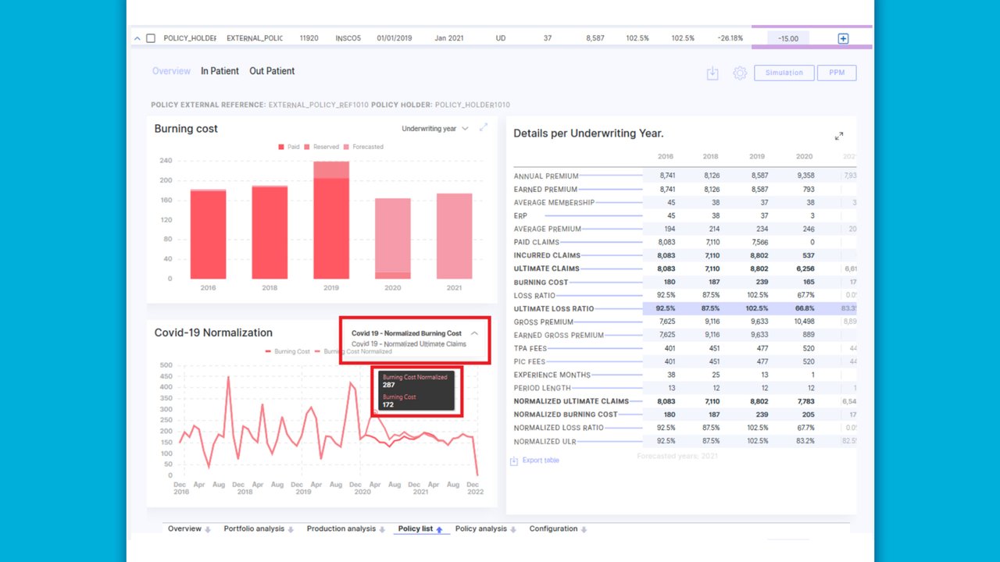This screenshot has height=562, width=1000.
Task: Launch the Simulation button
Action: [x=784, y=73]
